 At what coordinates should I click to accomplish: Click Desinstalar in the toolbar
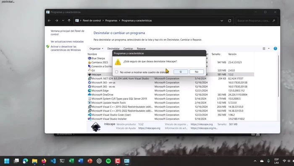click(x=113, y=49)
